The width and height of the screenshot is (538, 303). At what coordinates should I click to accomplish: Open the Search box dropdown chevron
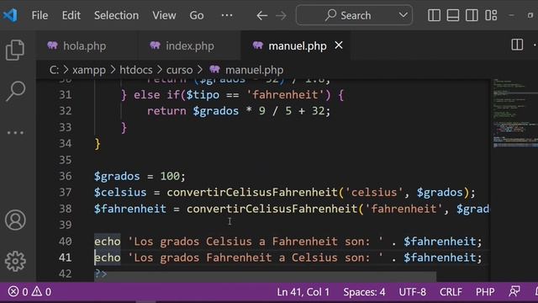click(x=403, y=15)
